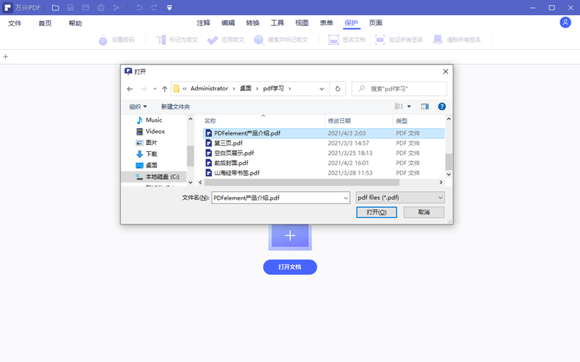Click the 取消 button

423,212
